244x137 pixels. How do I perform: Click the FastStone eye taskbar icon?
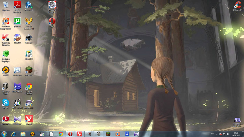tap(118, 134)
